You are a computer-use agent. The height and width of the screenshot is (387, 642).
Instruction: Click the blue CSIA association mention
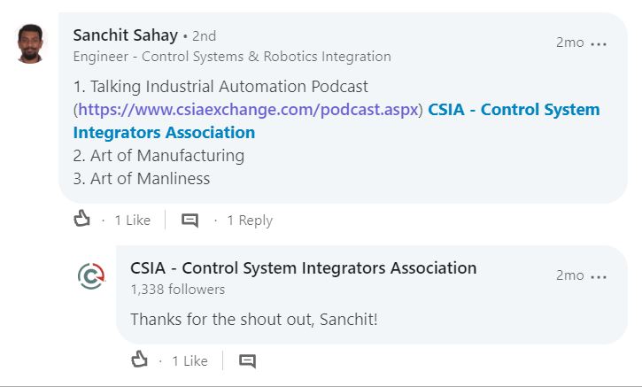(514, 110)
